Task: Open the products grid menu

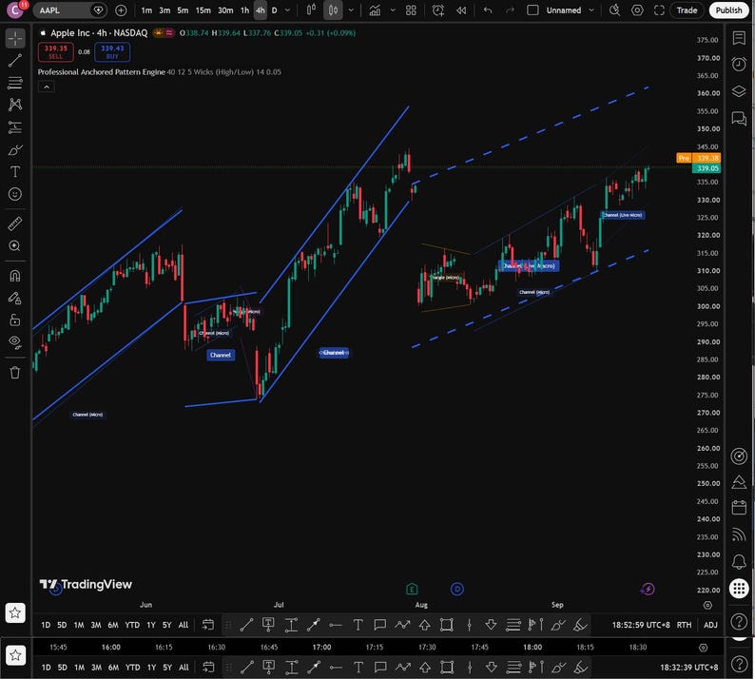Action: pos(739,588)
